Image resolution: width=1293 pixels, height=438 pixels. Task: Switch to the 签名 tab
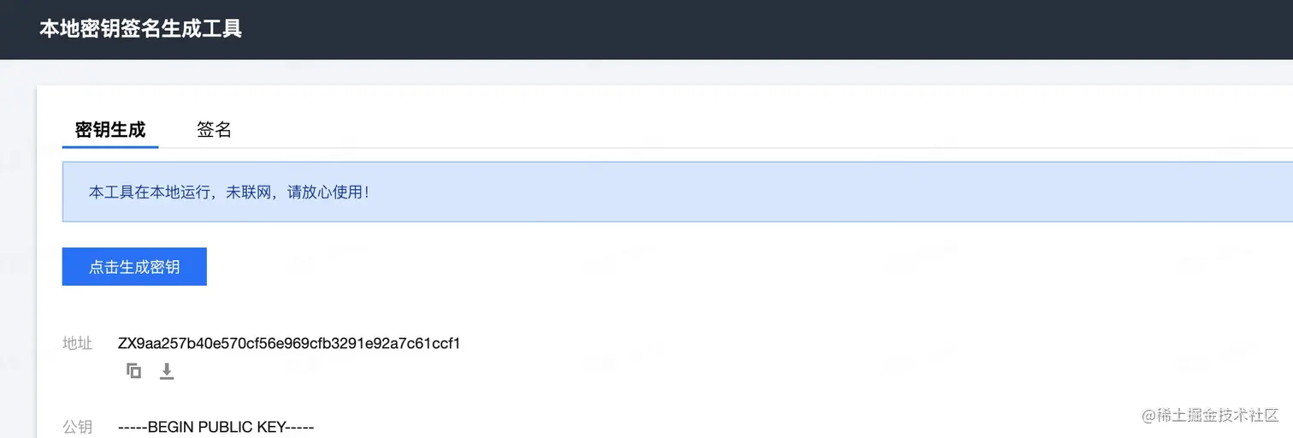[x=214, y=130]
